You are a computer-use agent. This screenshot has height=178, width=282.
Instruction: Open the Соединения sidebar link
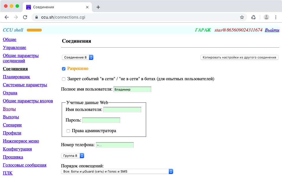pos(15,69)
